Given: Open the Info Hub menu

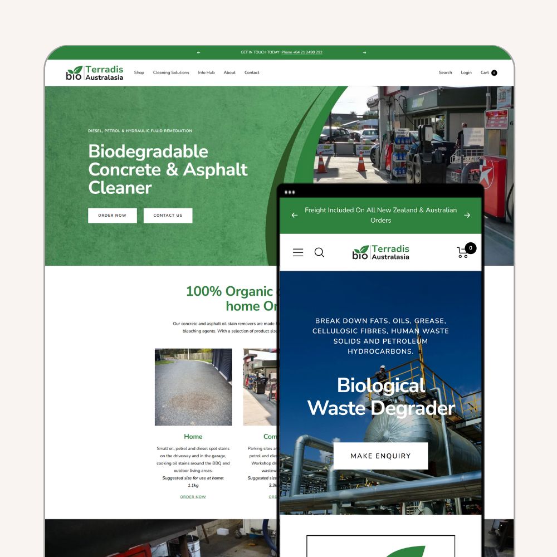Looking at the screenshot, I should click(x=206, y=72).
